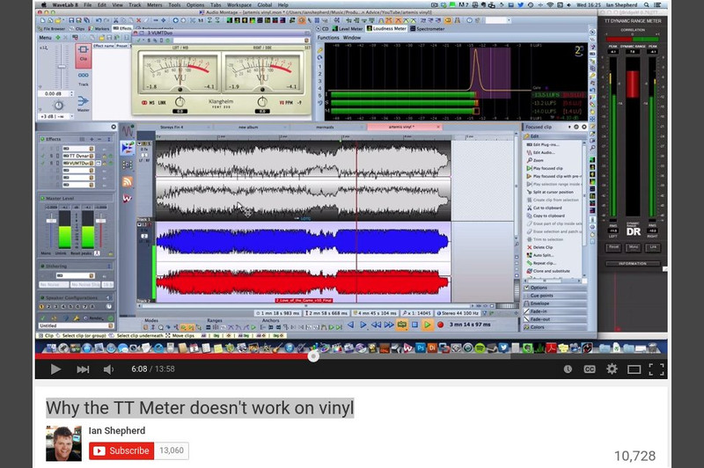Expand the Options section
The image size is (704, 468).
pos(554,288)
